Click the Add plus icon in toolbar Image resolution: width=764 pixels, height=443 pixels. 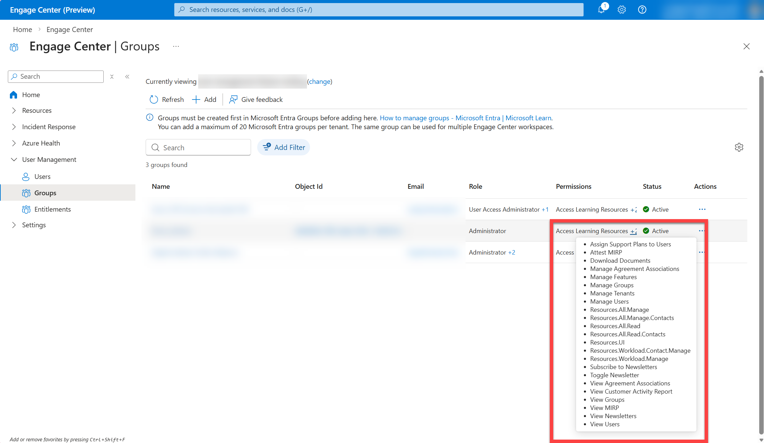pos(196,100)
